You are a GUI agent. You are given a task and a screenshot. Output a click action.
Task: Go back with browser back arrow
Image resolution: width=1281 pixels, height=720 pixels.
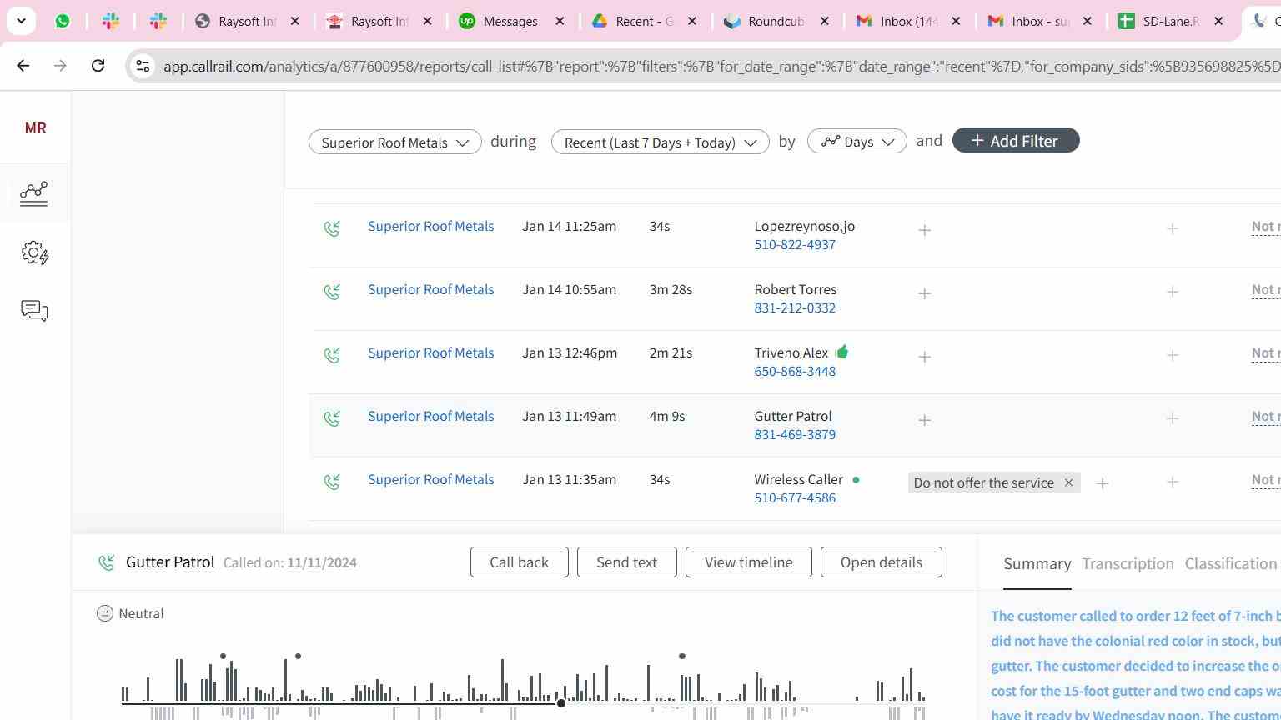click(23, 65)
